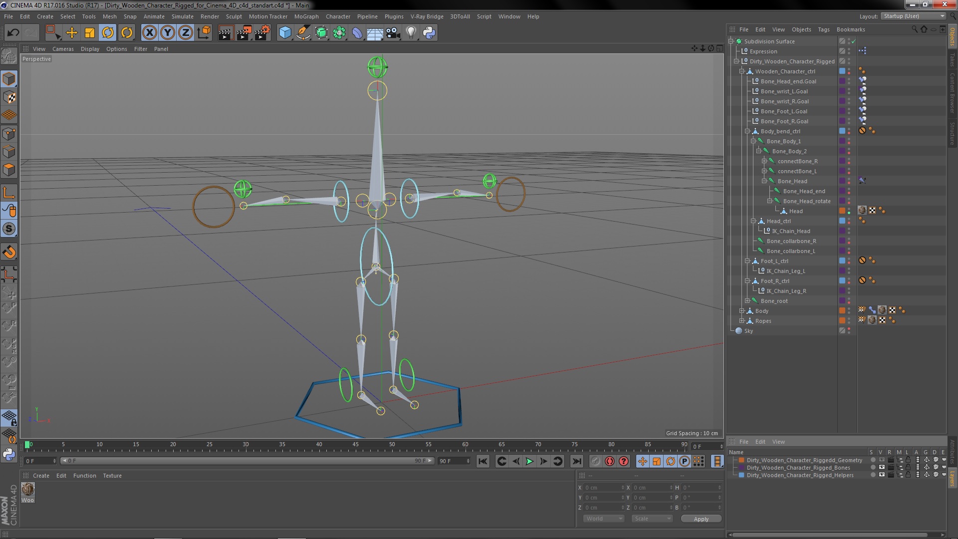The width and height of the screenshot is (958, 539).
Task: Open the Simulate menu
Action: point(182,16)
